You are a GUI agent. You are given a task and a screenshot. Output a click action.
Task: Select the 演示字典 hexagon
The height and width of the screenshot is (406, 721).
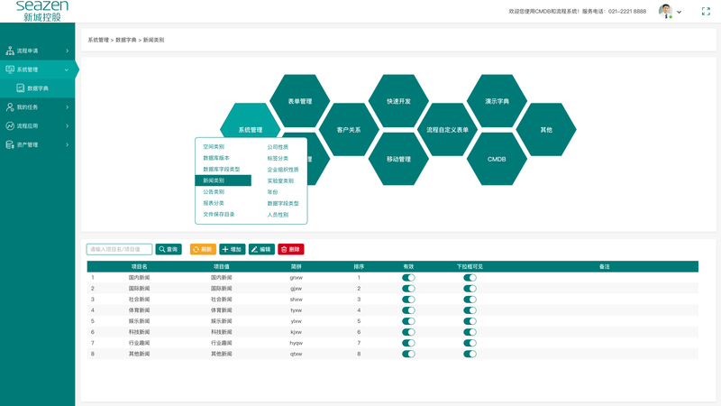click(497, 101)
